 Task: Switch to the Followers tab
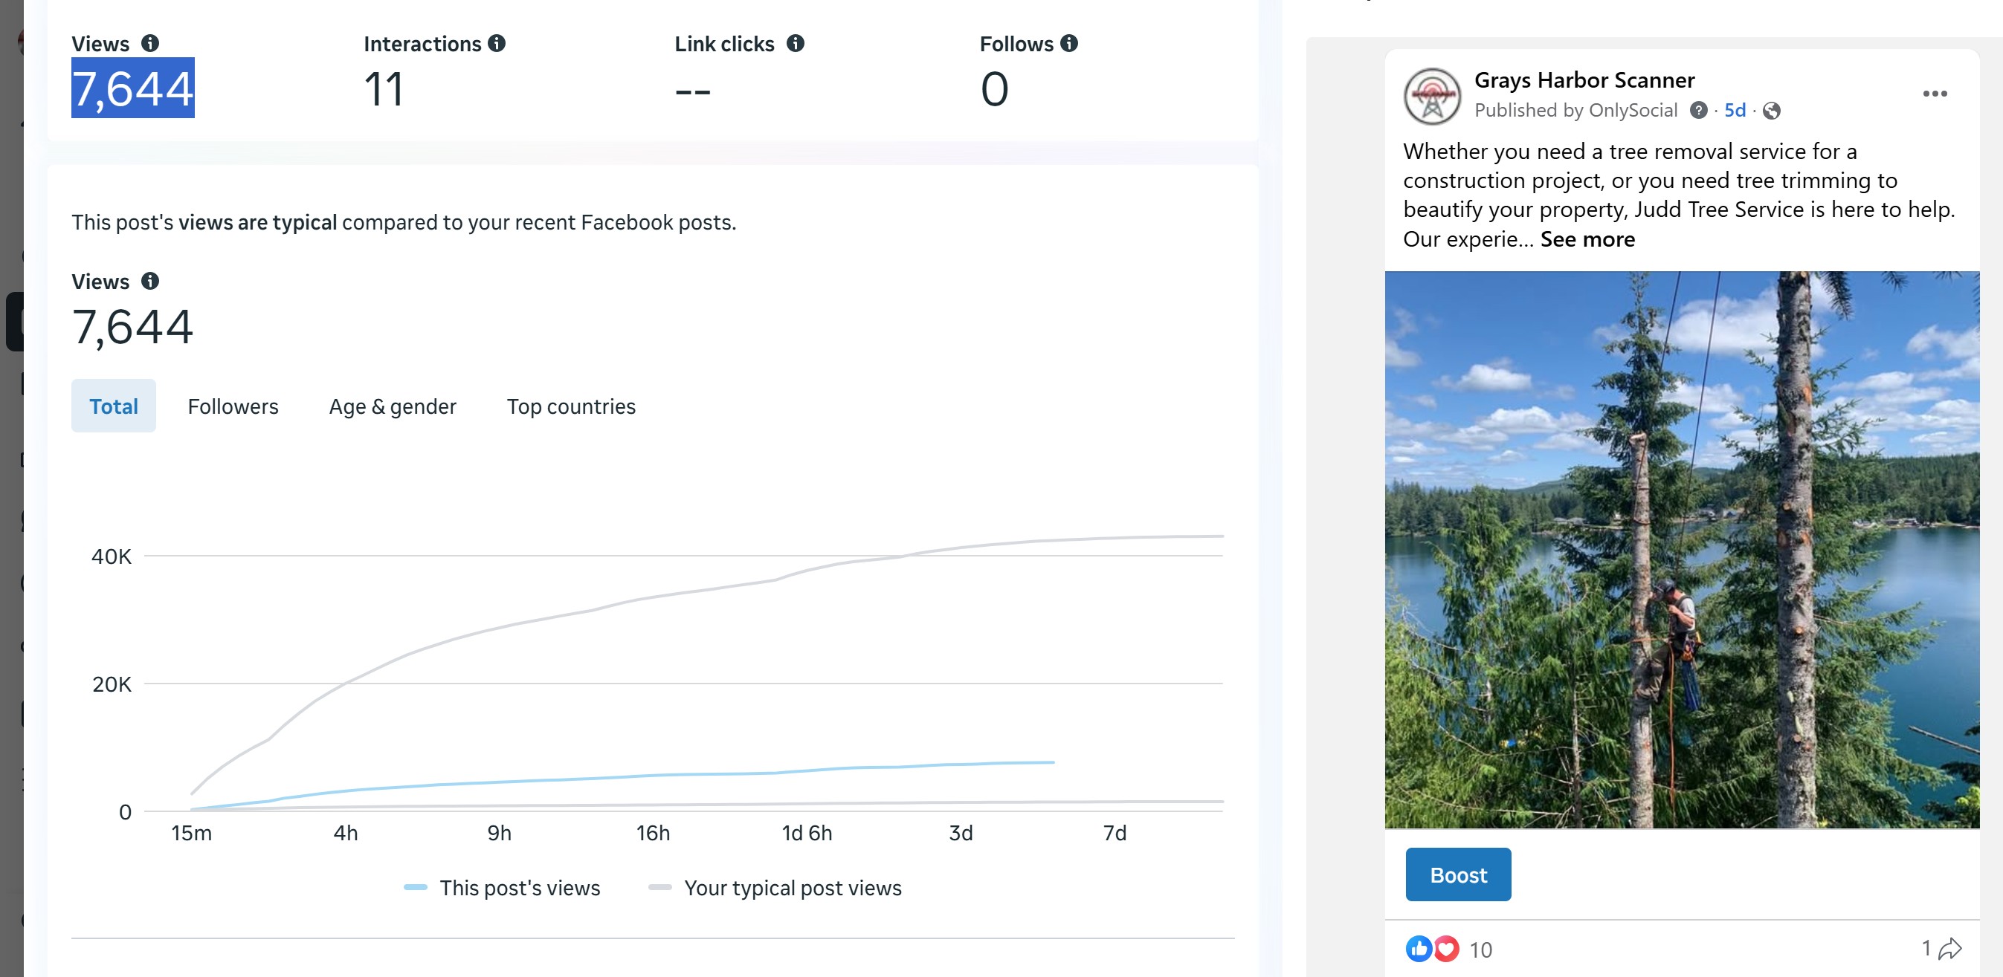point(233,406)
